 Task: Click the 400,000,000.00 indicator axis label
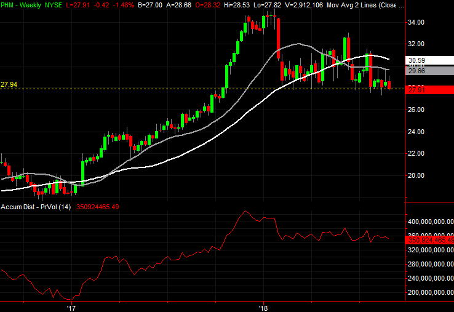pyautogui.click(x=431, y=222)
